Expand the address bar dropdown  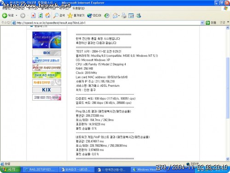[x=202, y=23]
